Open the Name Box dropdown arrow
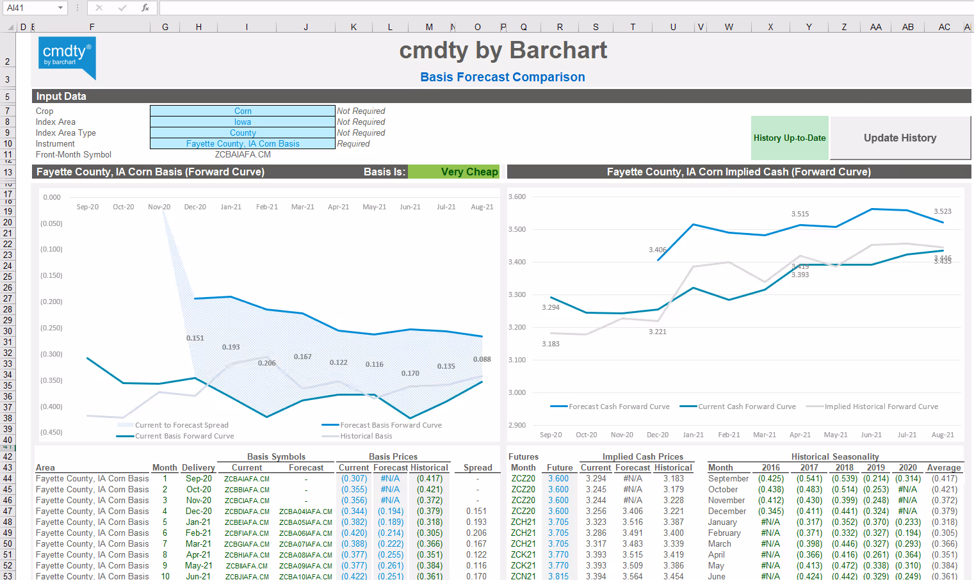This screenshot has height=580, width=974. (61, 8)
